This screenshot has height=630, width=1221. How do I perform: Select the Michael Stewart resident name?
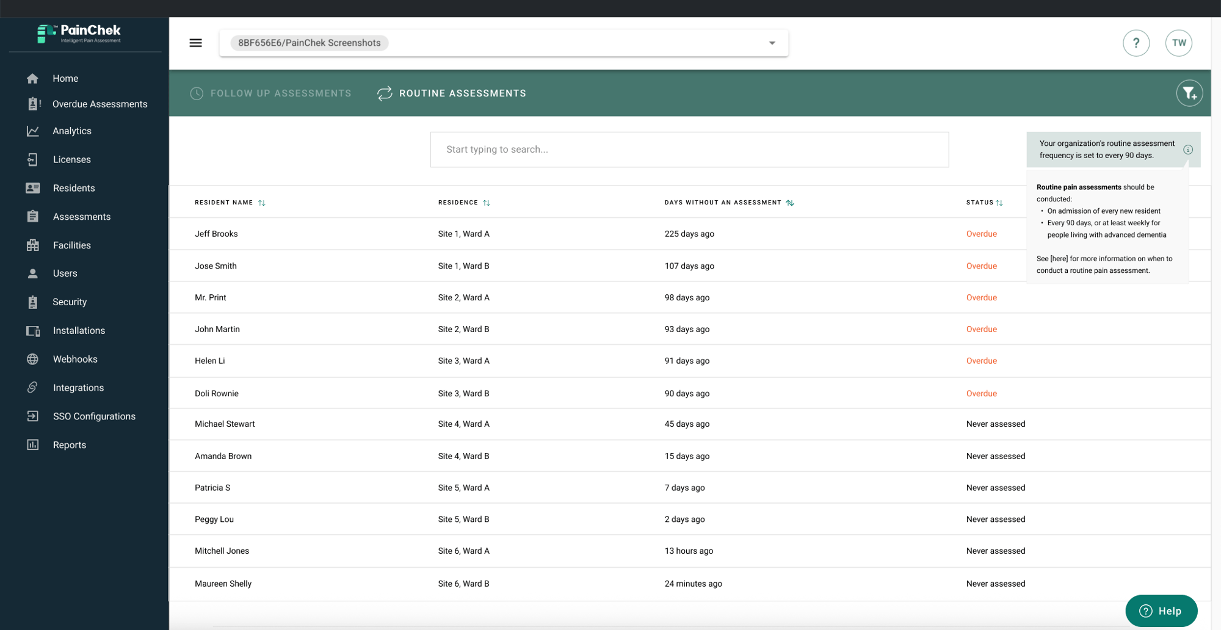point(225,424)
